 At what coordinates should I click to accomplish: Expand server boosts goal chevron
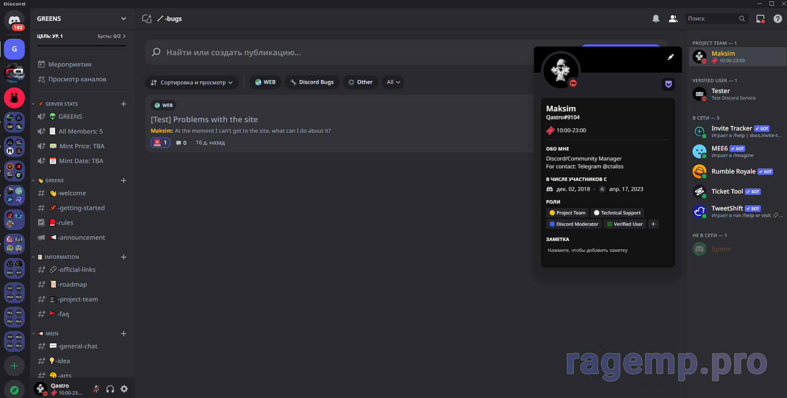point(124,36)
